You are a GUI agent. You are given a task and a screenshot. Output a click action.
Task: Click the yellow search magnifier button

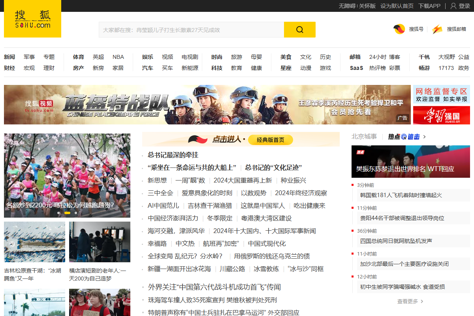click(299, 30)
